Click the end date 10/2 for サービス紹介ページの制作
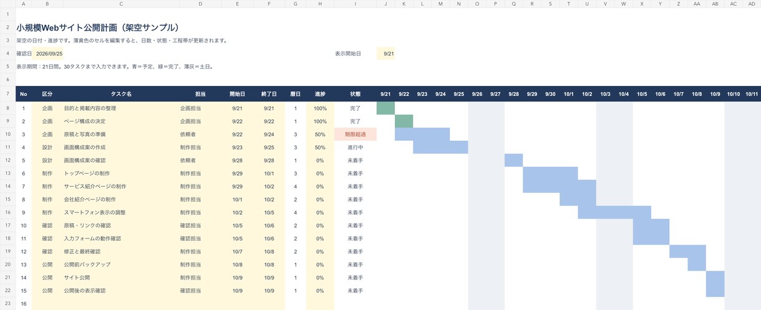761x310 pixels. (x=269, y=186)
